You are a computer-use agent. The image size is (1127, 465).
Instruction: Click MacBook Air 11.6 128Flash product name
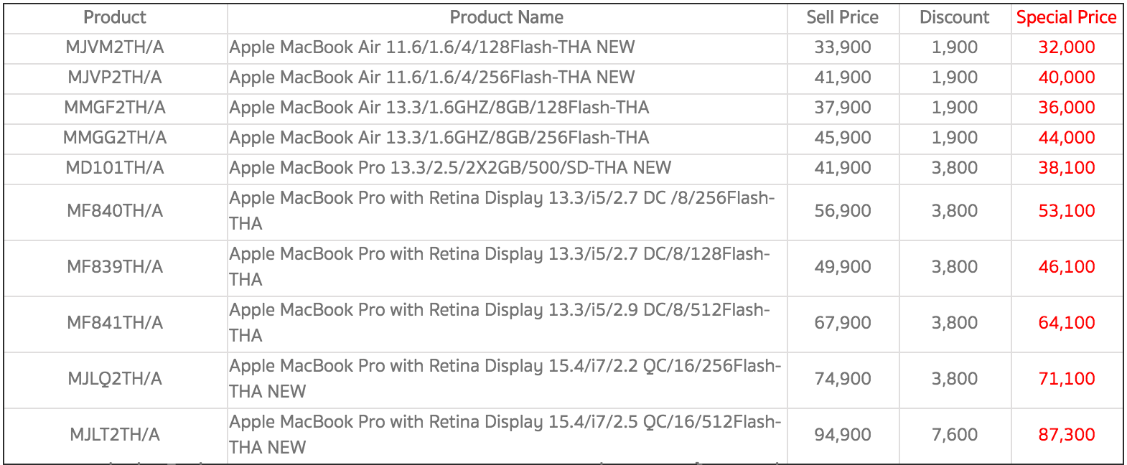coord(432,47)
